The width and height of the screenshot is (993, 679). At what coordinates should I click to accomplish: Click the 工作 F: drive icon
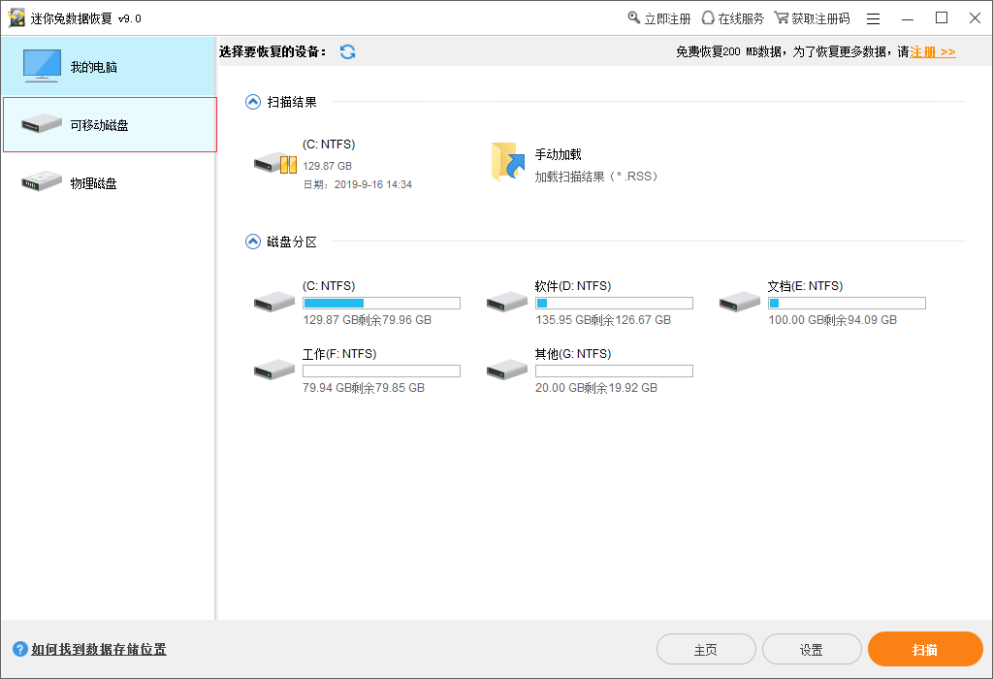click(274, 370)
